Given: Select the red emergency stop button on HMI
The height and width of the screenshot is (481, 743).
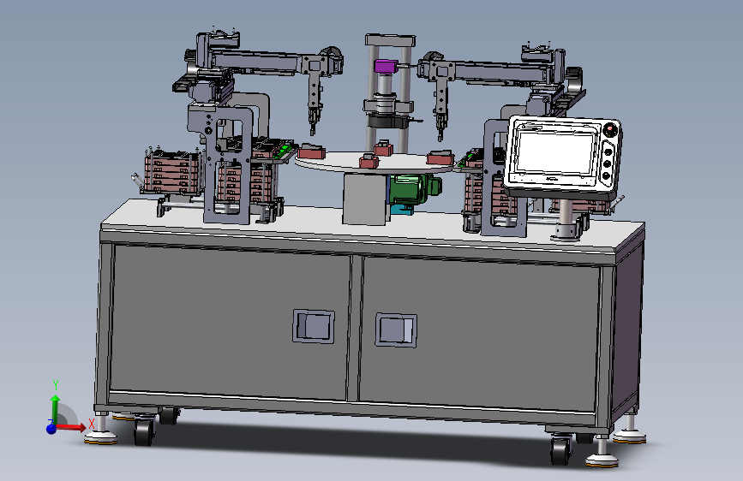Looking at the screenshot, I should pyautogui.click(x=610, y=129).
